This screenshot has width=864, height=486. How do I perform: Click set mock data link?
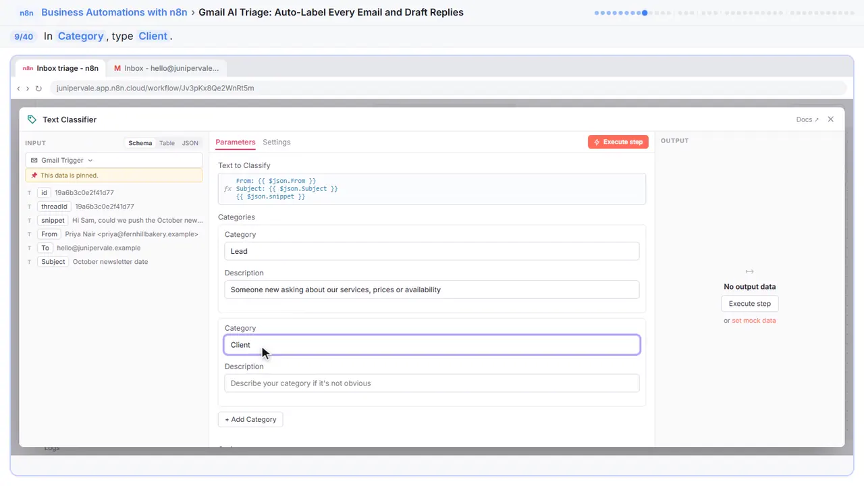(754, 321)
